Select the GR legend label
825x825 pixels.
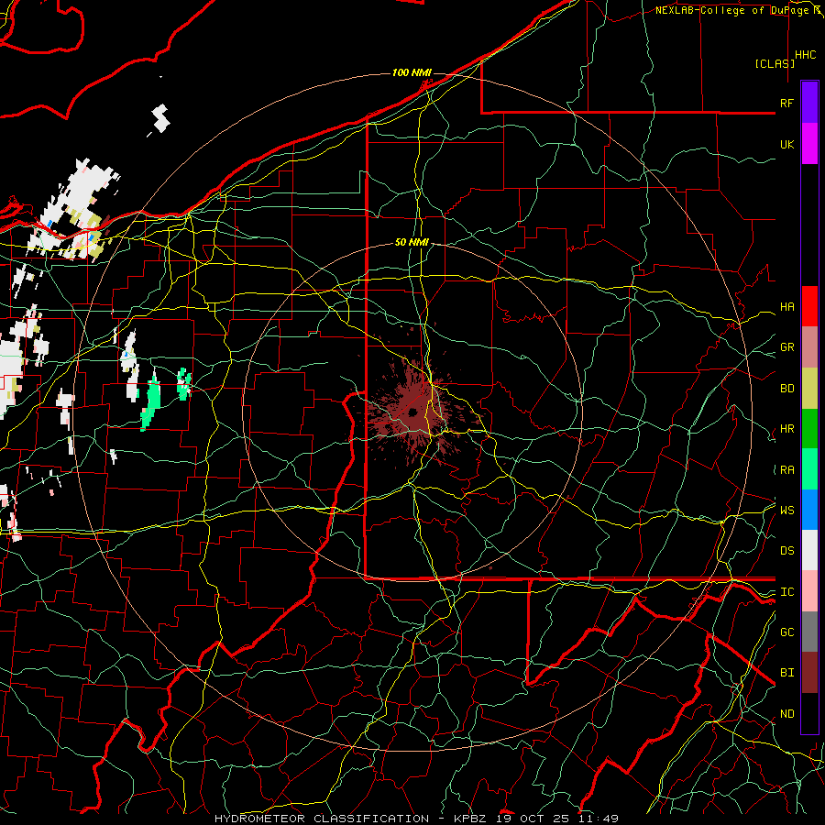(786, 347)
